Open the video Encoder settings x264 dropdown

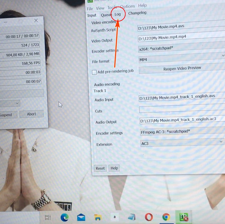[181, 48]
